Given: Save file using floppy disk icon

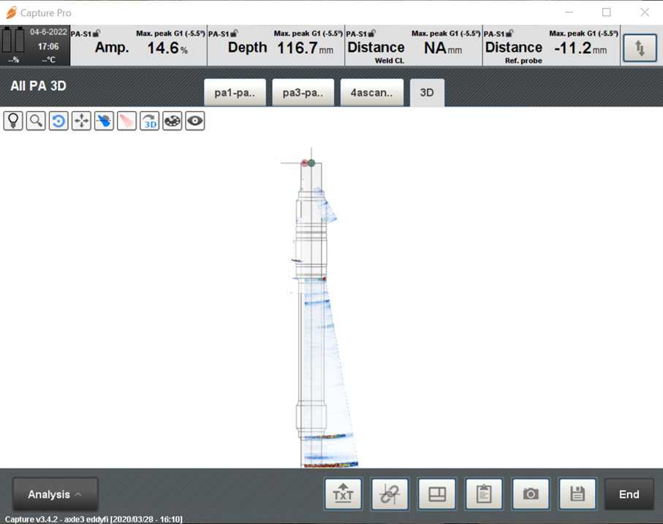Looking at the screenshot, I should pyautogui.click(x=577, y=493).
